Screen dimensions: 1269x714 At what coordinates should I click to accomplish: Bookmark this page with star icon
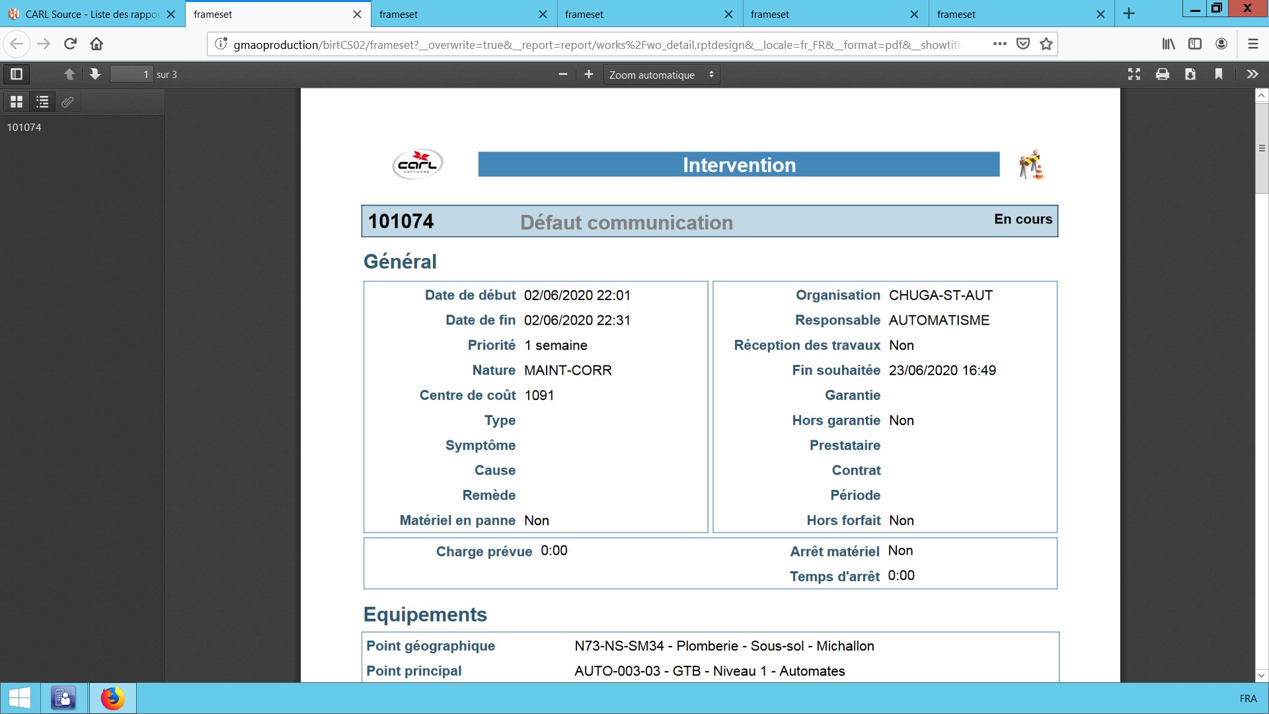(x=1046, y=44)
